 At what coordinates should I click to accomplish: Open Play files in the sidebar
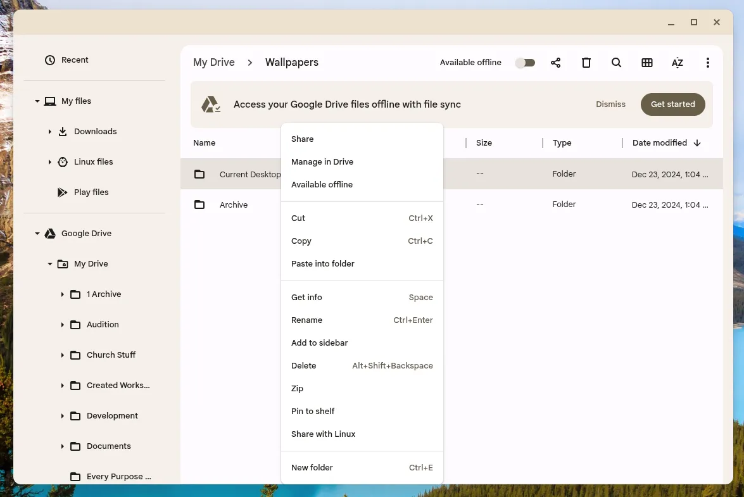pyautogui.click(x=91, y=192)
